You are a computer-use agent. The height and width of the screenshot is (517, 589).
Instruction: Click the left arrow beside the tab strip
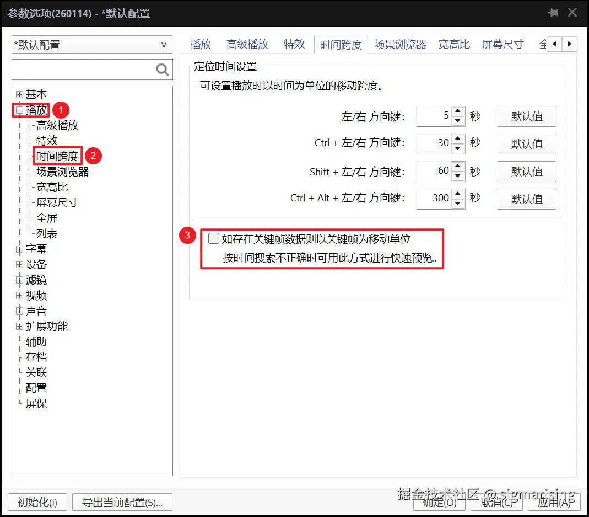click(555, 44)
